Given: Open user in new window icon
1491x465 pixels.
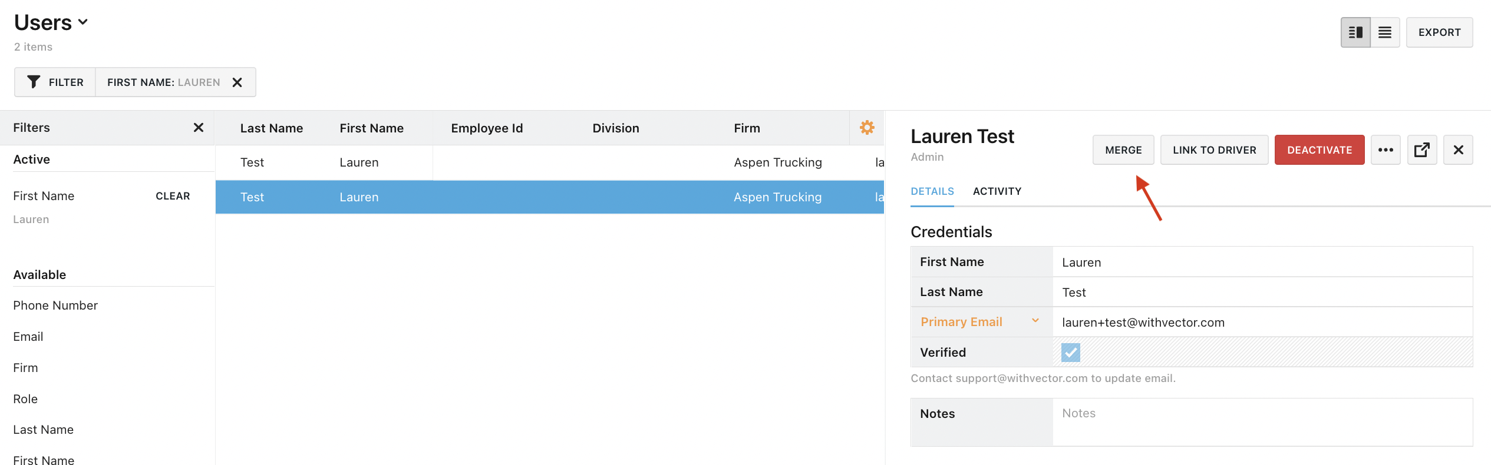Looking at the screenshot, I should [1421, 150].
